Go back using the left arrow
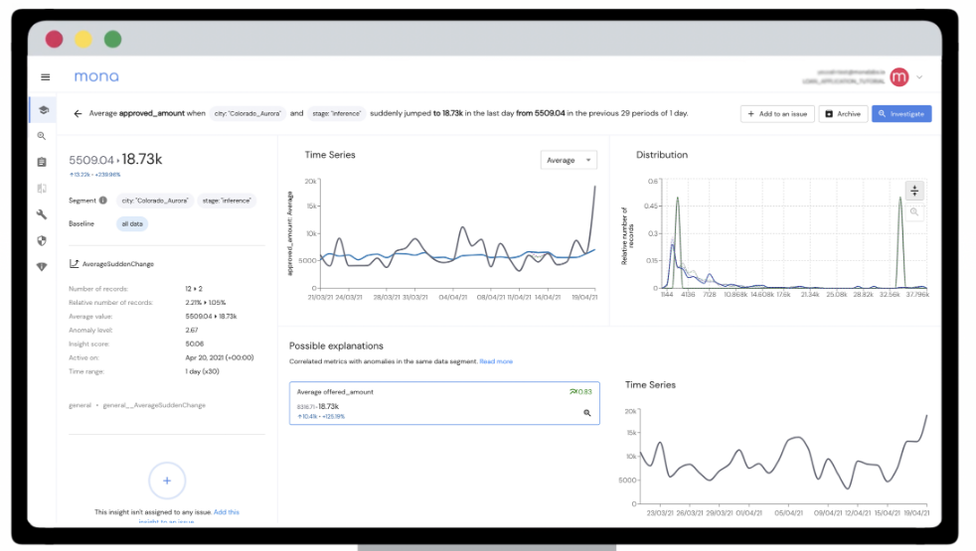 (x=78, y=113)
